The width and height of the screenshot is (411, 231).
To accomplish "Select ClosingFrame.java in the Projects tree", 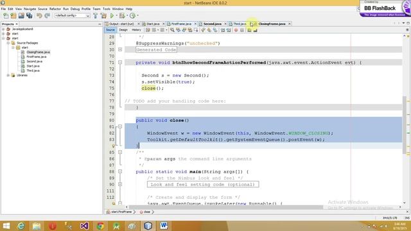I will (x=38, y=52).
